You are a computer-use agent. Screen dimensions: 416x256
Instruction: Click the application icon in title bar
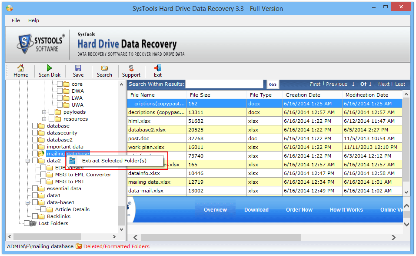click(x=10, y=8)
